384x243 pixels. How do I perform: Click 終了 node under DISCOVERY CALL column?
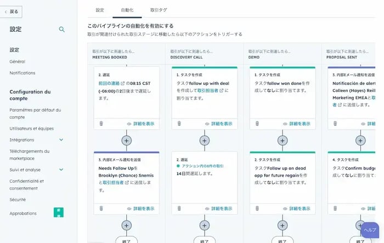(x=205, y=240)
